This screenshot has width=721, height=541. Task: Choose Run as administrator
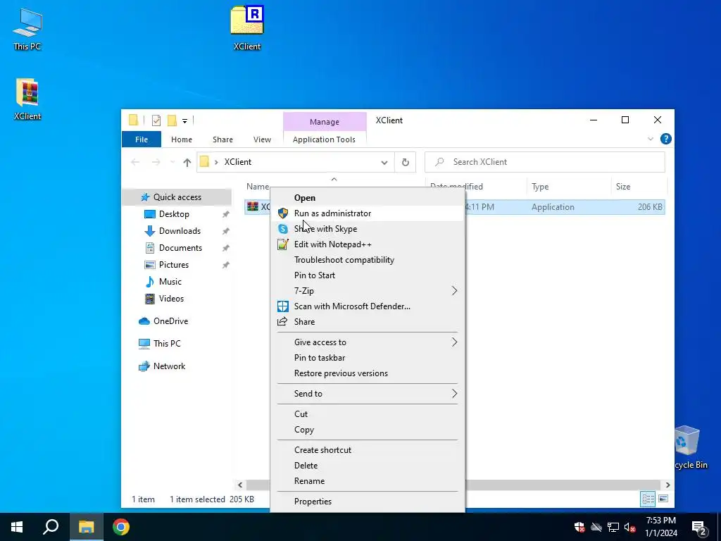point(368,213)
